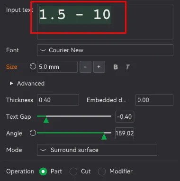Click the Operation label

point(20,171)
